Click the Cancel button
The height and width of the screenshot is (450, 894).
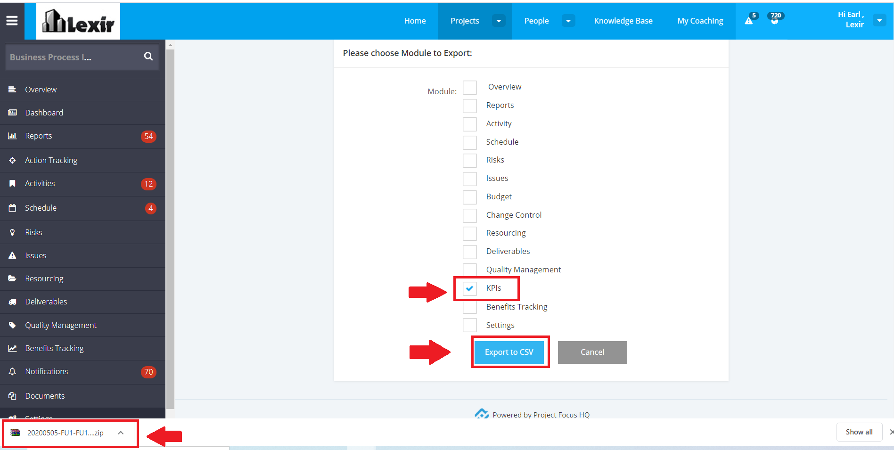tap(592, 352)
